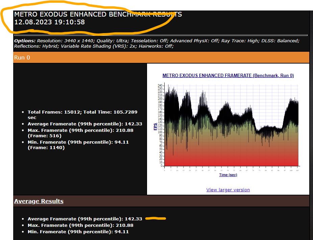Click the Options resolution 3440 x 1440 line
This screenshot has width=313, height=240.
coord(157,41)
